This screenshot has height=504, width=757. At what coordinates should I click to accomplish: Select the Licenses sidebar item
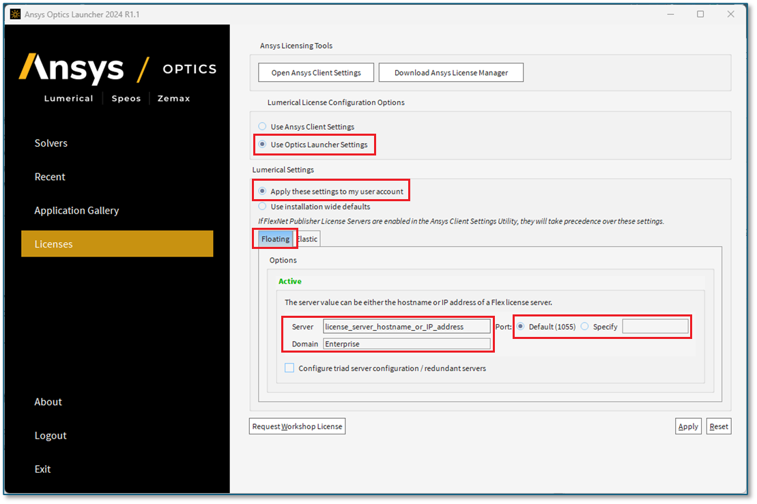click(x=117, y=243)
